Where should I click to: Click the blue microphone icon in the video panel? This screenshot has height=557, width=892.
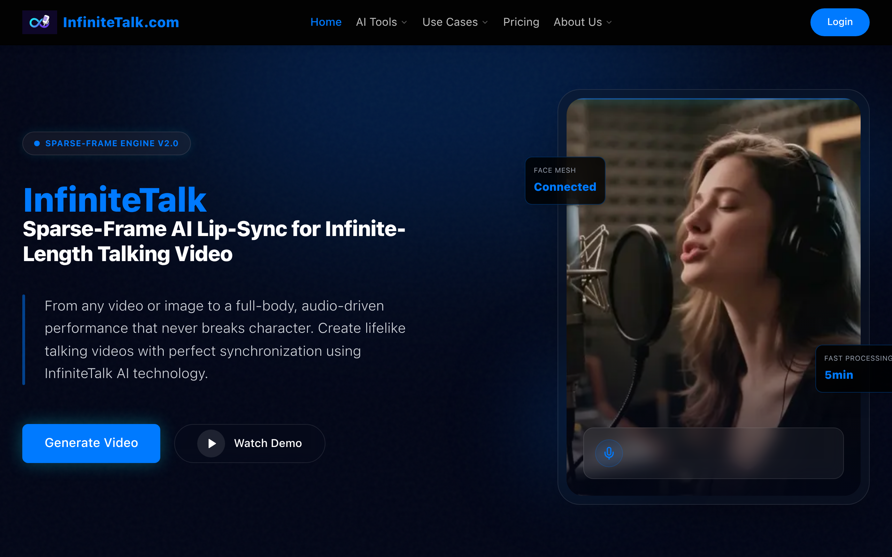coord(609,453)
